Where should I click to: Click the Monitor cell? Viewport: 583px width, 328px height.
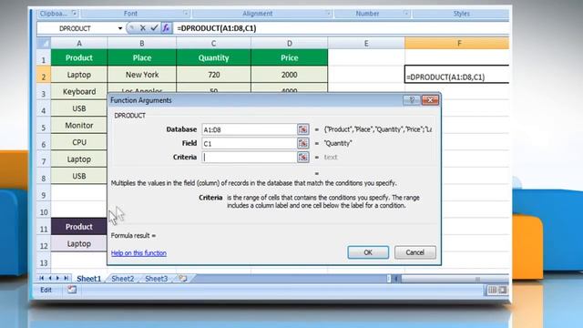click(x=79, y=126)
